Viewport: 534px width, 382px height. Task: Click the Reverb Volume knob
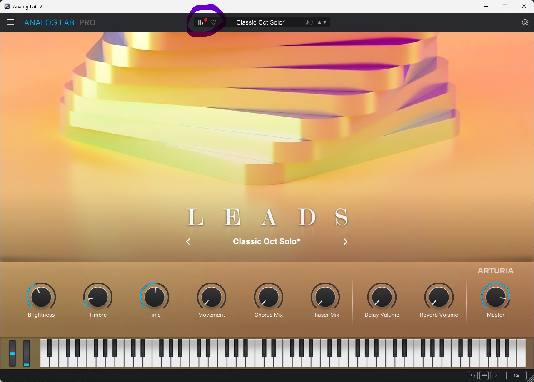click(x=439, y=297)
